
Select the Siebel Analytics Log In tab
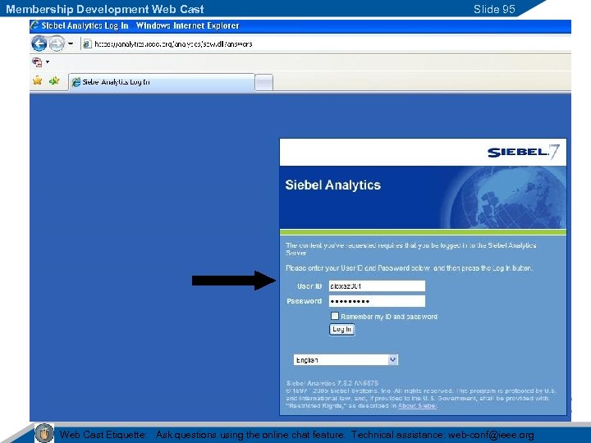pos(162,82)
